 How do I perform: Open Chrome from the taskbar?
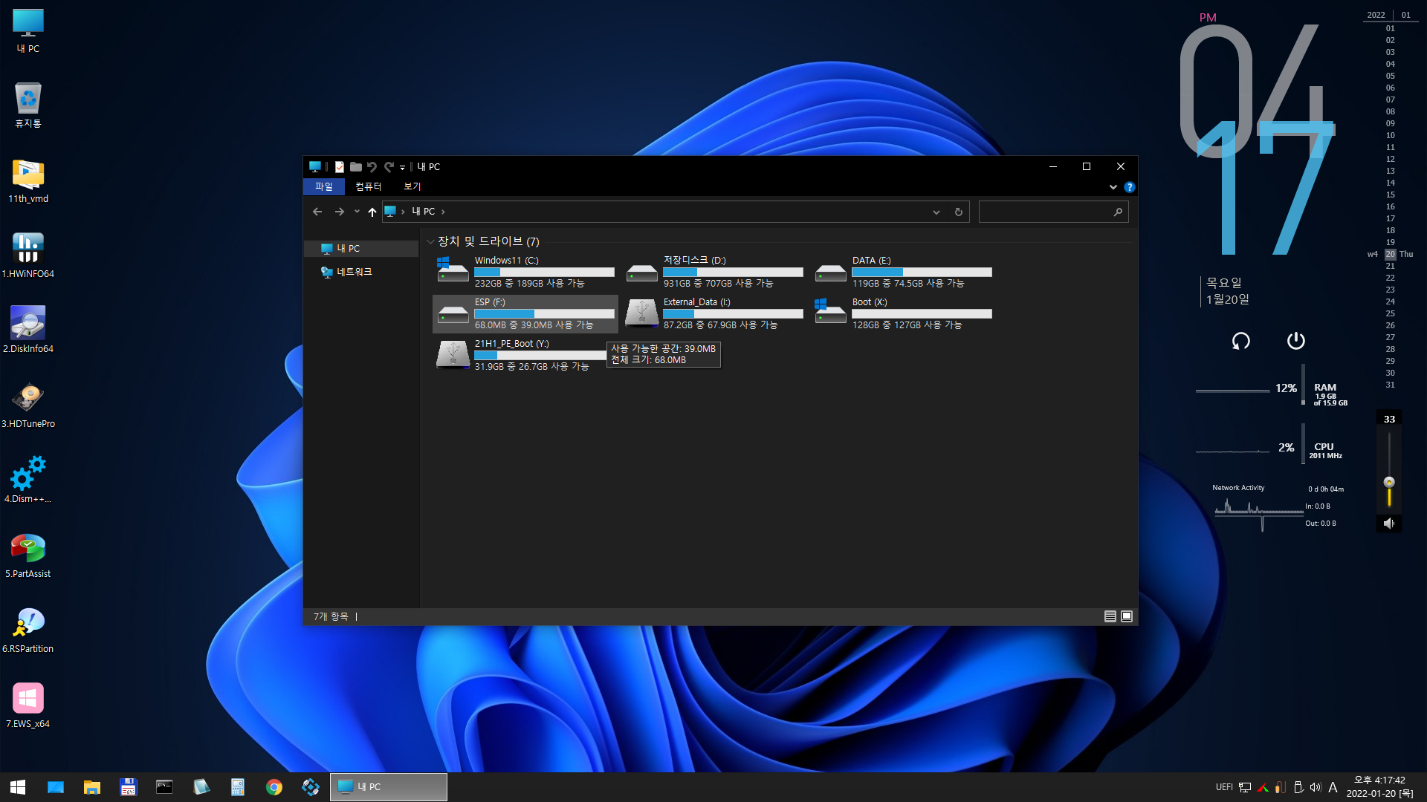point(274,787)
